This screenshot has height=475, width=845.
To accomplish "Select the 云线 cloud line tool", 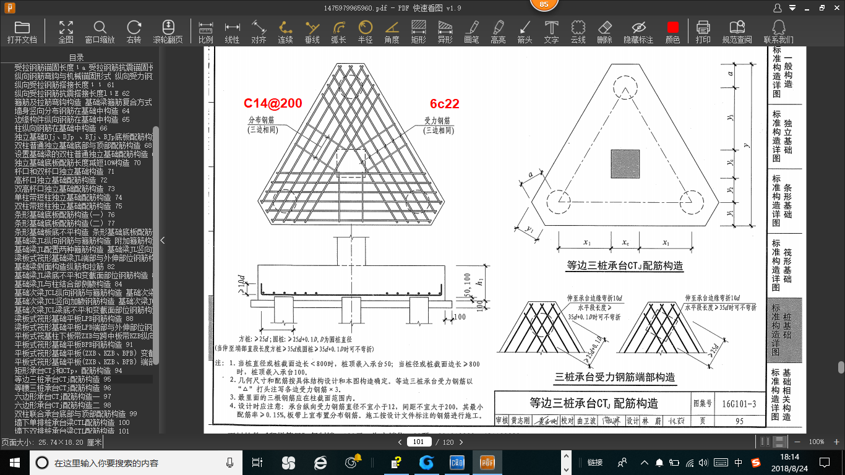I will click(x=578, y=32).
